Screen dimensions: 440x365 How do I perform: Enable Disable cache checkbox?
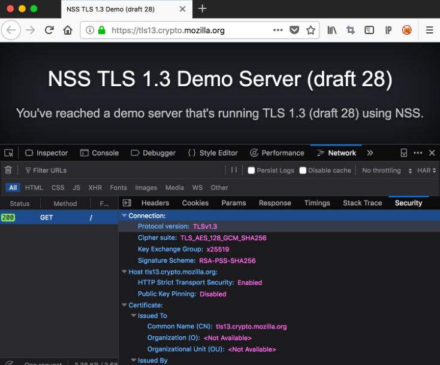click(303, 171)
